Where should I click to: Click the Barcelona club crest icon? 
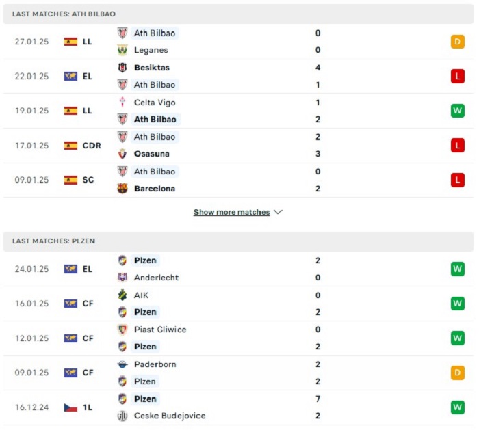point(122,189)
